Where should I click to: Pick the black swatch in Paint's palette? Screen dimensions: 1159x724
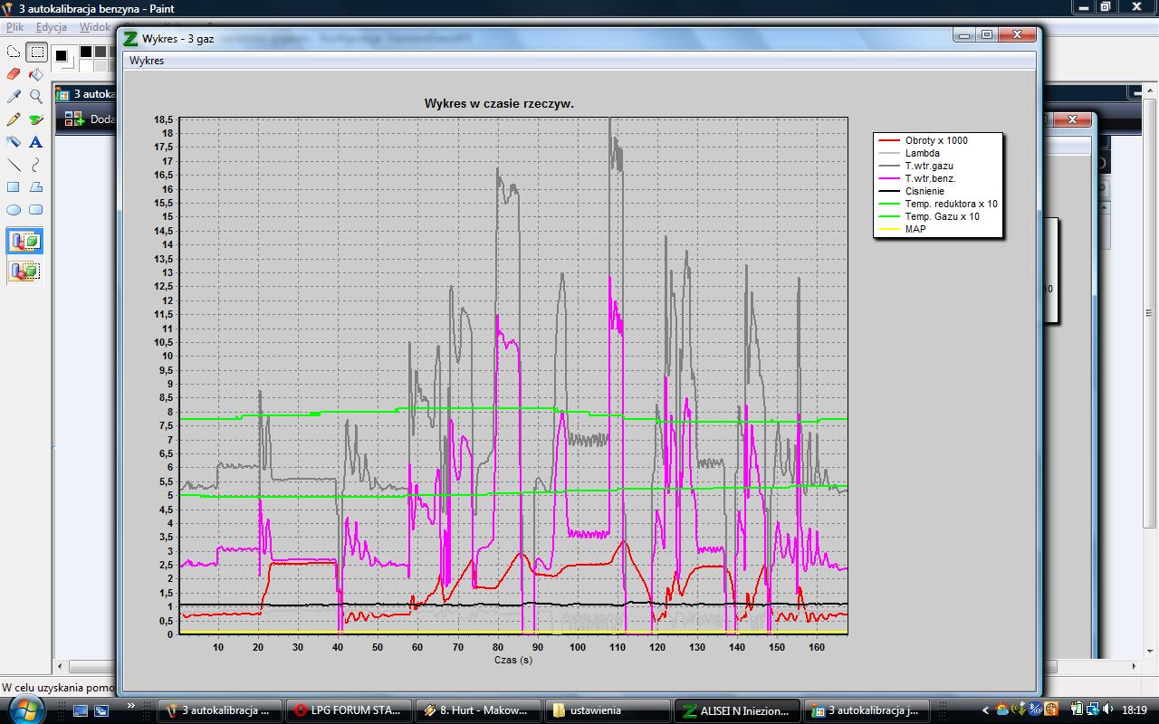(x=85, y=52)
